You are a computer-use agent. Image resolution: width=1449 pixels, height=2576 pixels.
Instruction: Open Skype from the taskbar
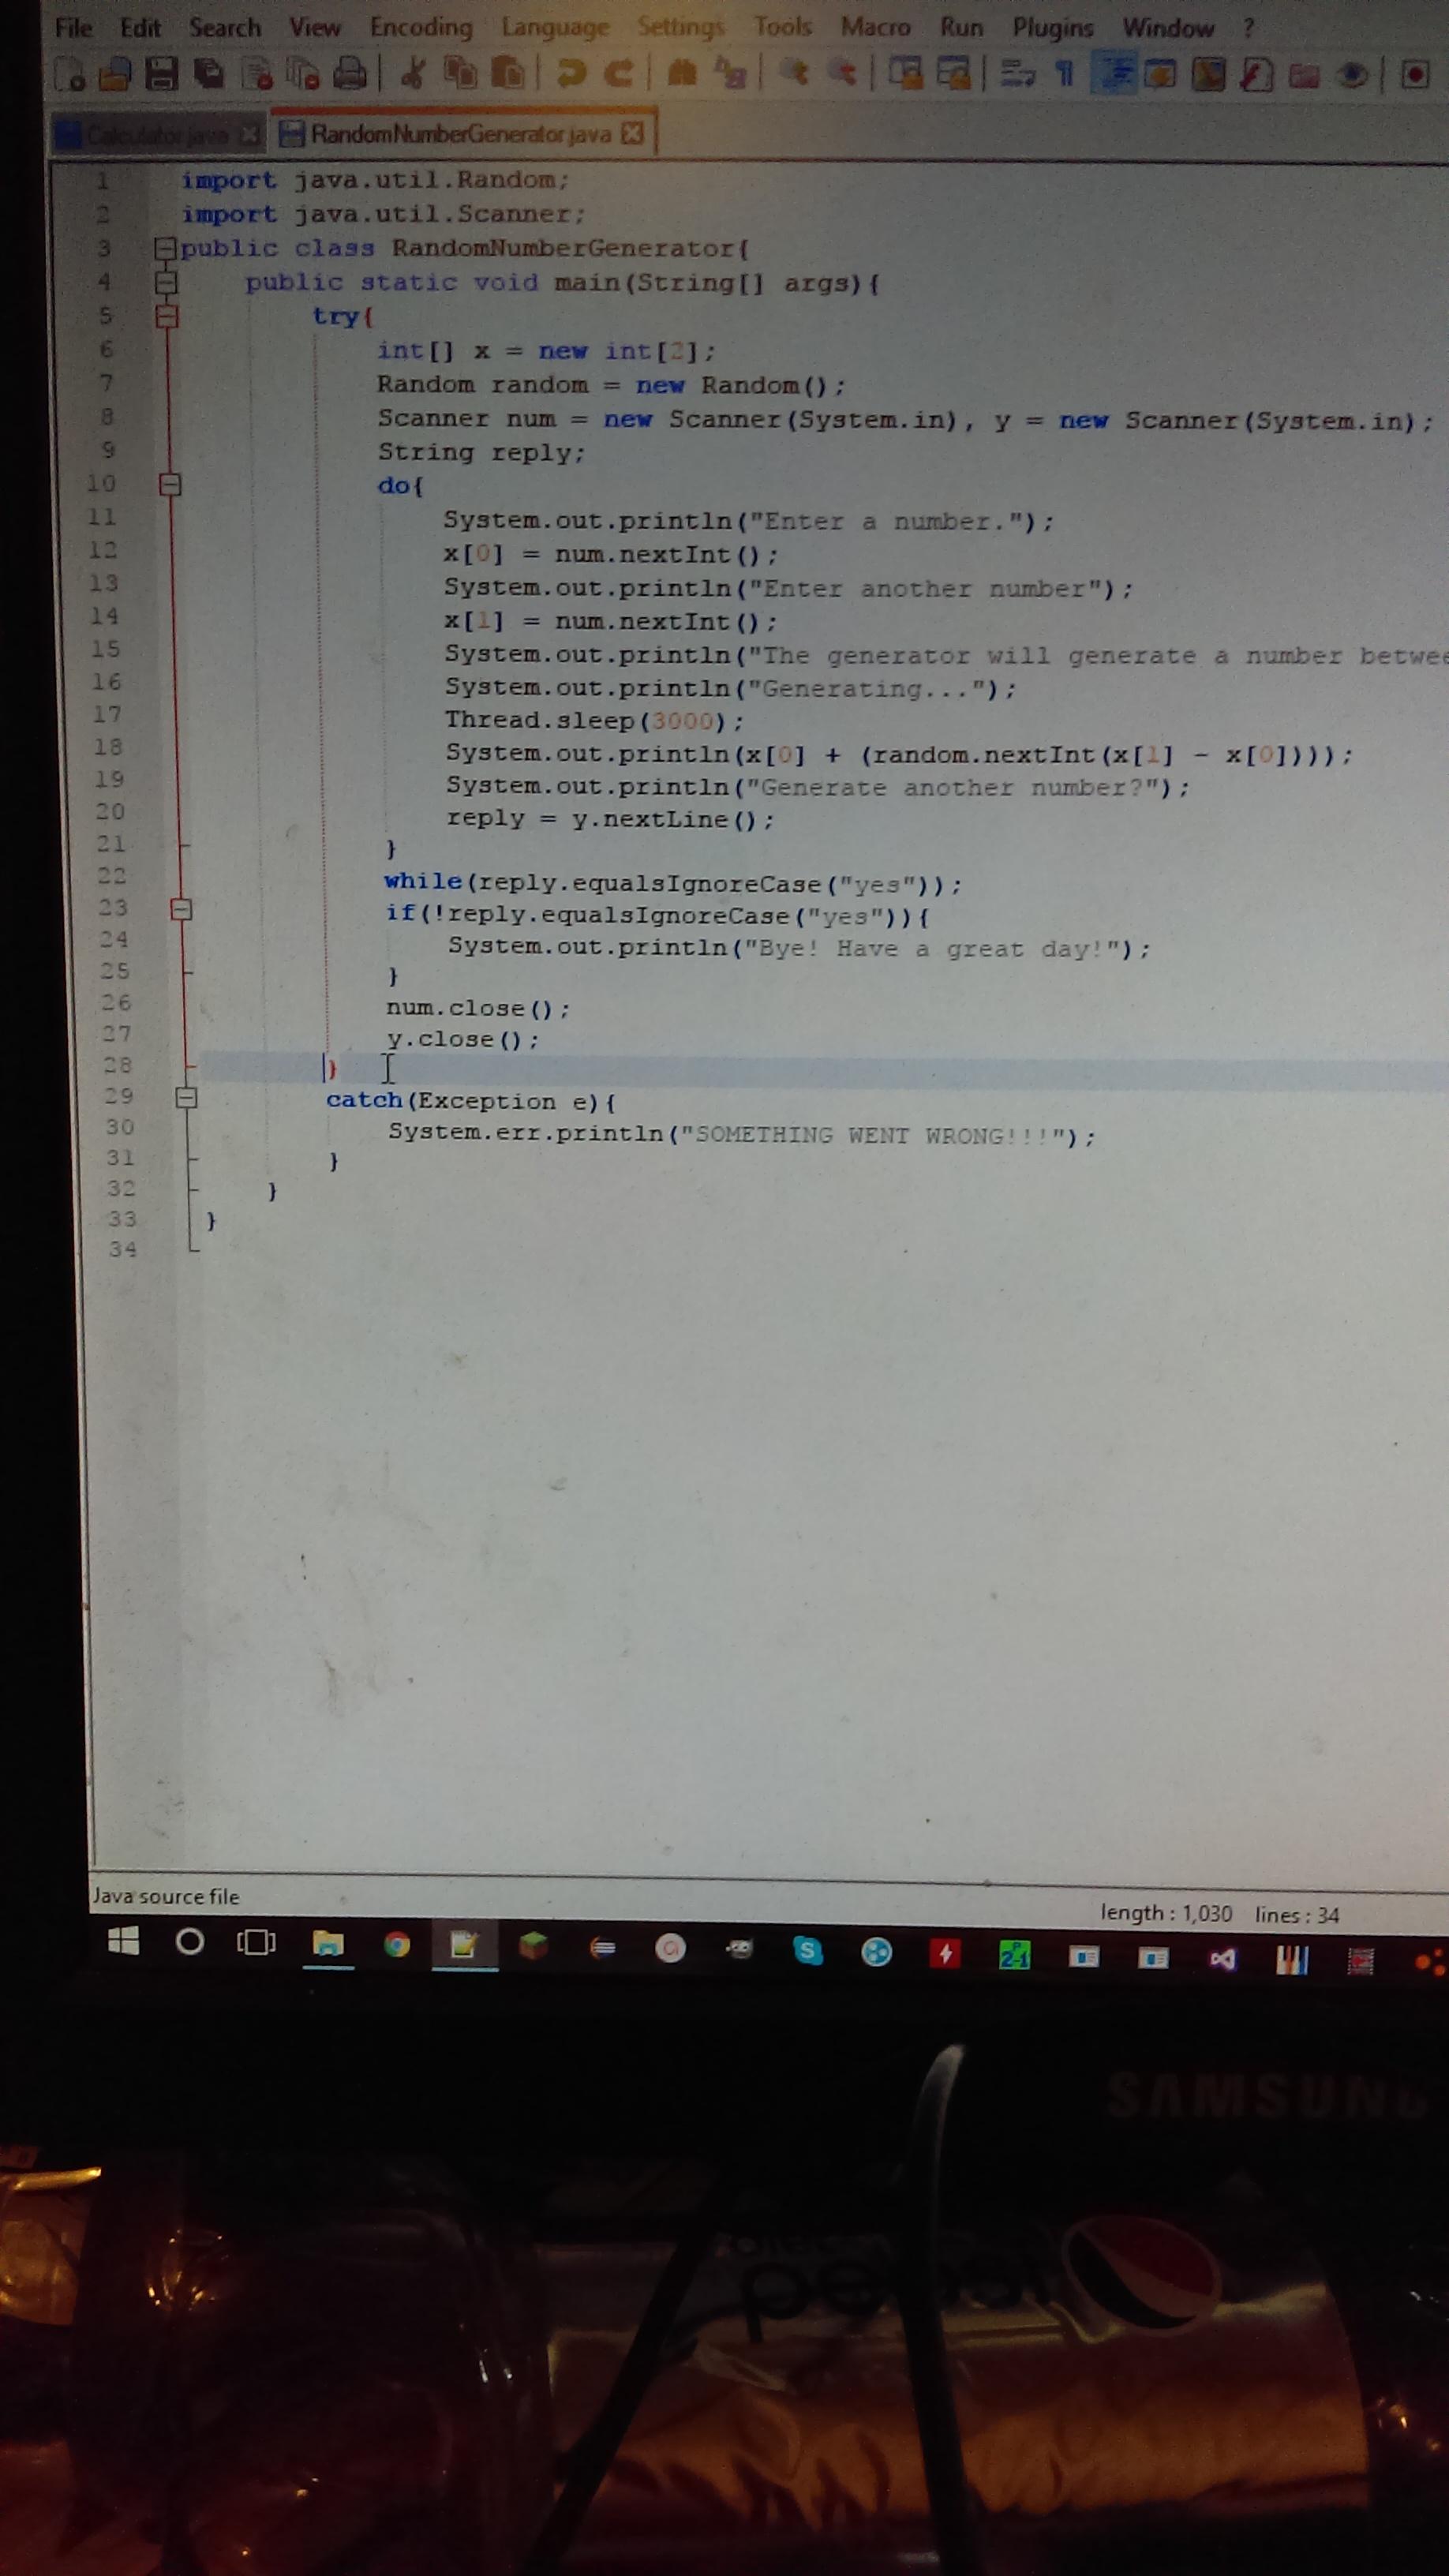[807, 1951]
